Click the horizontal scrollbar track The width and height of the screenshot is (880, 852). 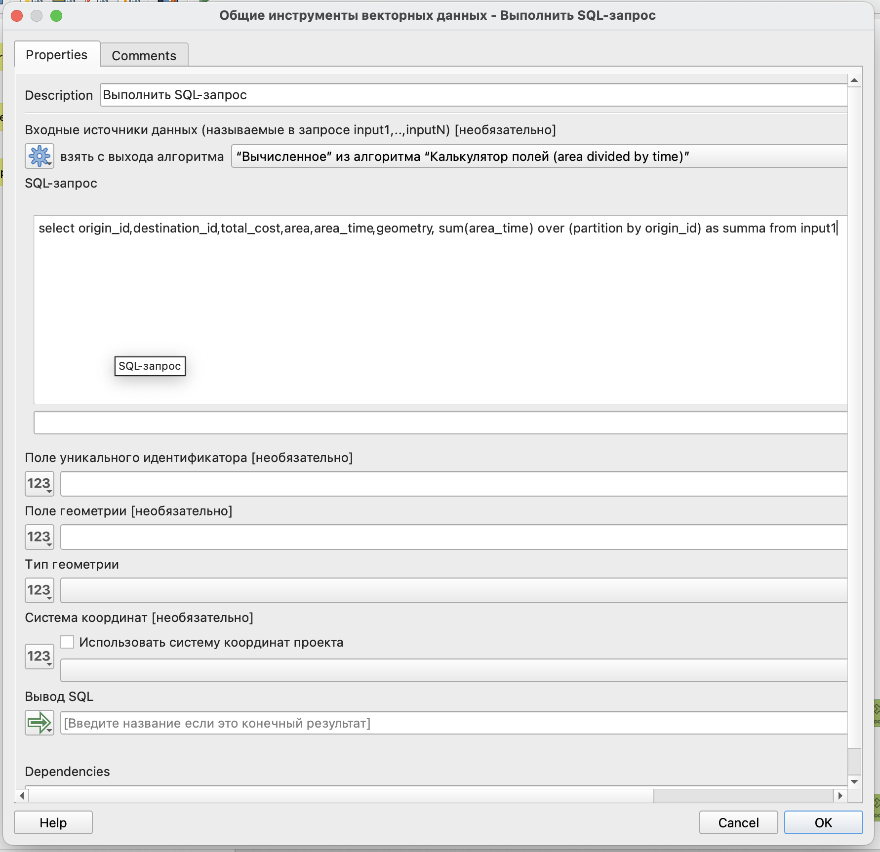743,795
